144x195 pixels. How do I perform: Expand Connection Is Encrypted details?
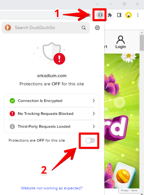[x=52, y=101]
